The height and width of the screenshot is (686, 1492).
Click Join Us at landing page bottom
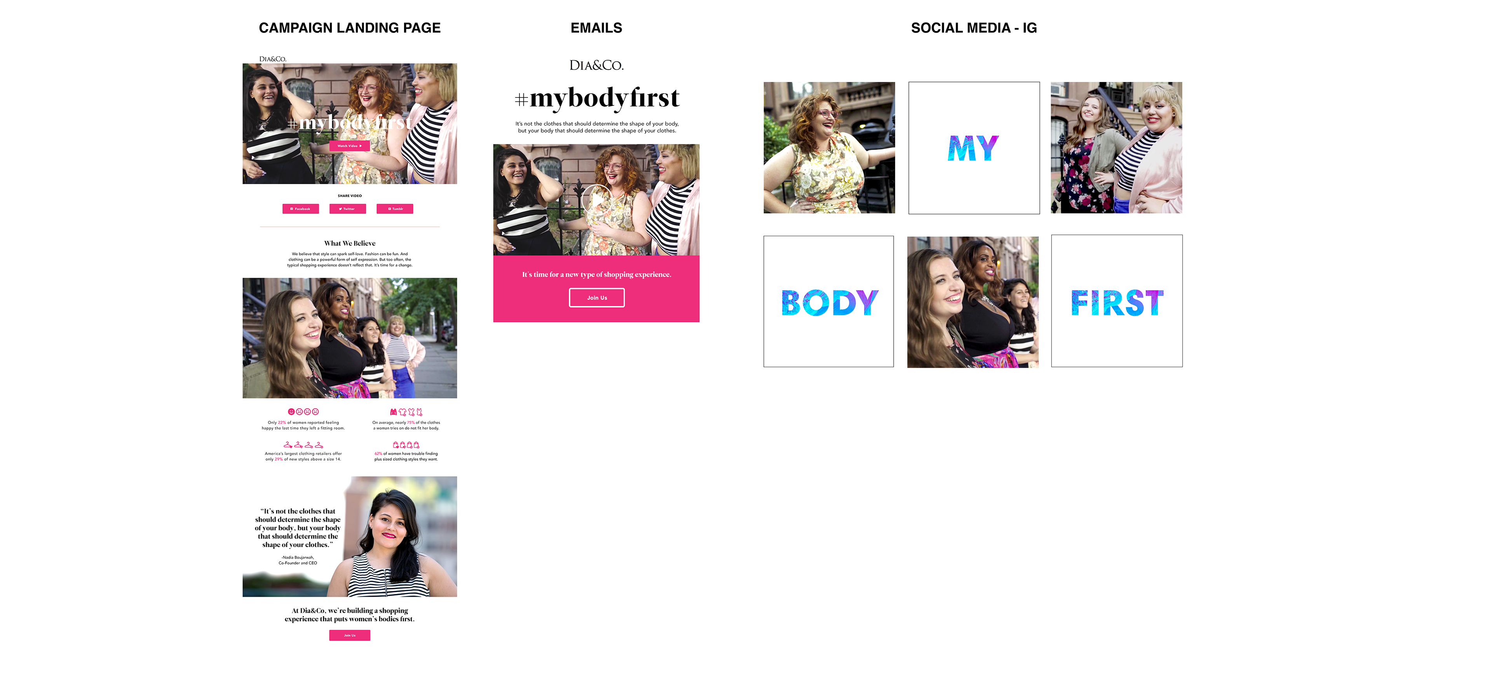click(x=349, y=635)
